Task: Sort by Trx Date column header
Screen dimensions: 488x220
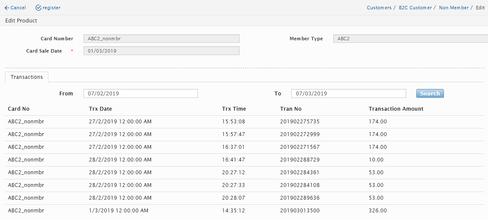Action: [x=100, y=109]
